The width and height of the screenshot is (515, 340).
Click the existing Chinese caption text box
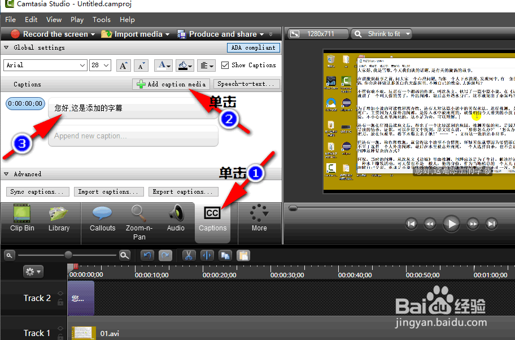(133, 108)
